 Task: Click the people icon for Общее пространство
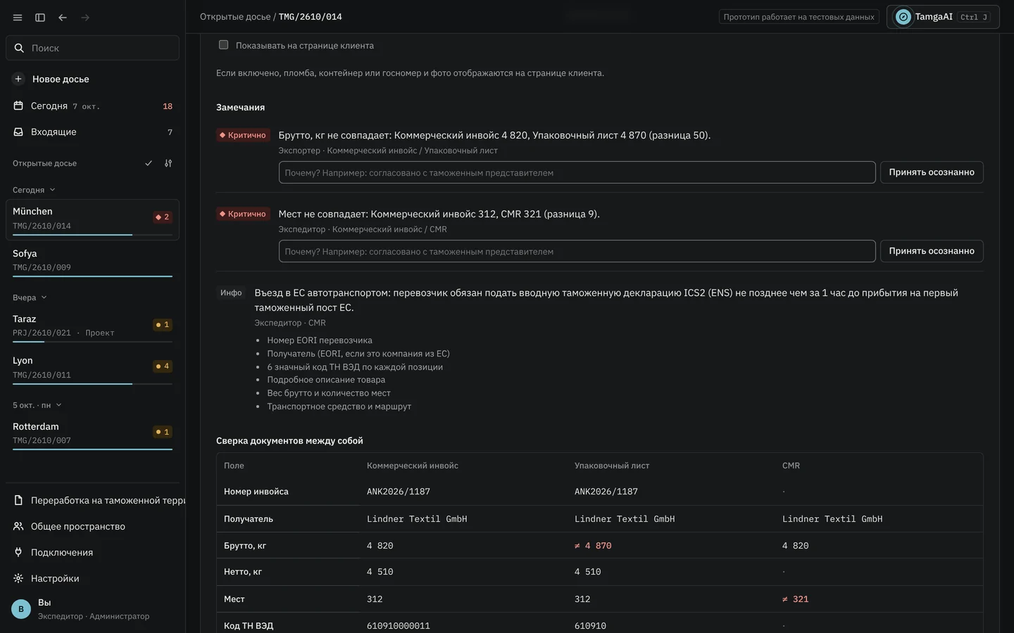(x=18, y=526)
